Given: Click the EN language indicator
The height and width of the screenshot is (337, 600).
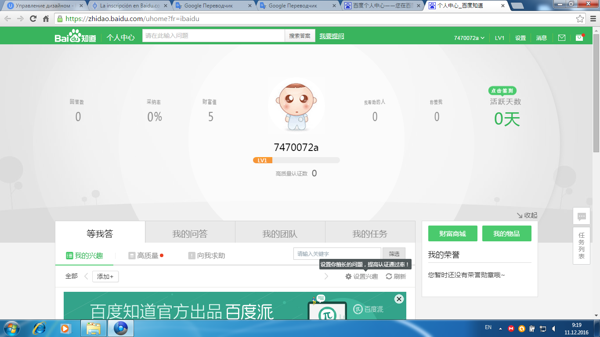Looking at the screenshot, I should point(488,327).
